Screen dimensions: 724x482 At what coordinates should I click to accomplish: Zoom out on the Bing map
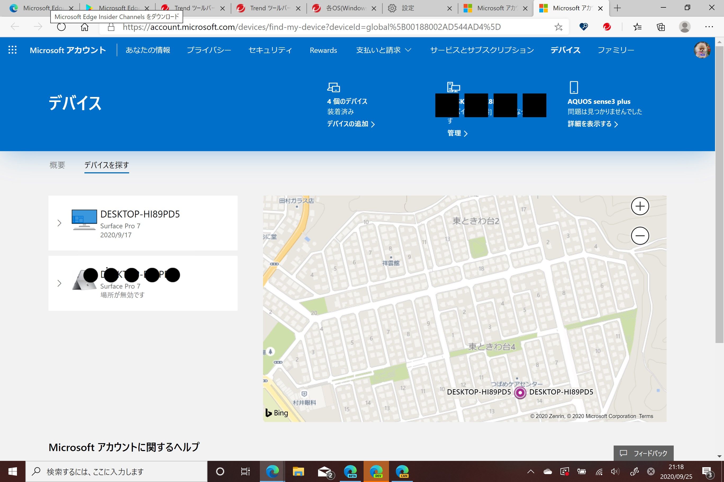point(640,236)
